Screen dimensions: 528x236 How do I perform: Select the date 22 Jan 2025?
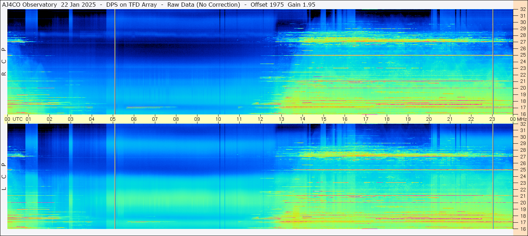pos(78,5)
